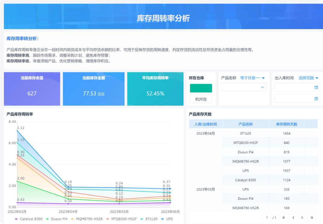
Task: Toggle Dusun Pi4 legend series
Action: (x=56, y=219)
